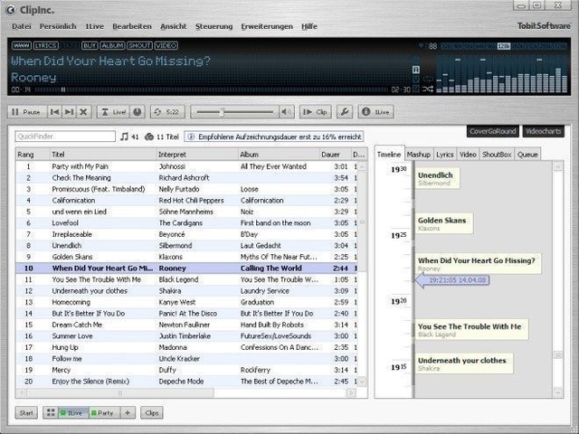Switch to the Lyrics tab
This screenshot has width=579, height=434.
point(444,155)
